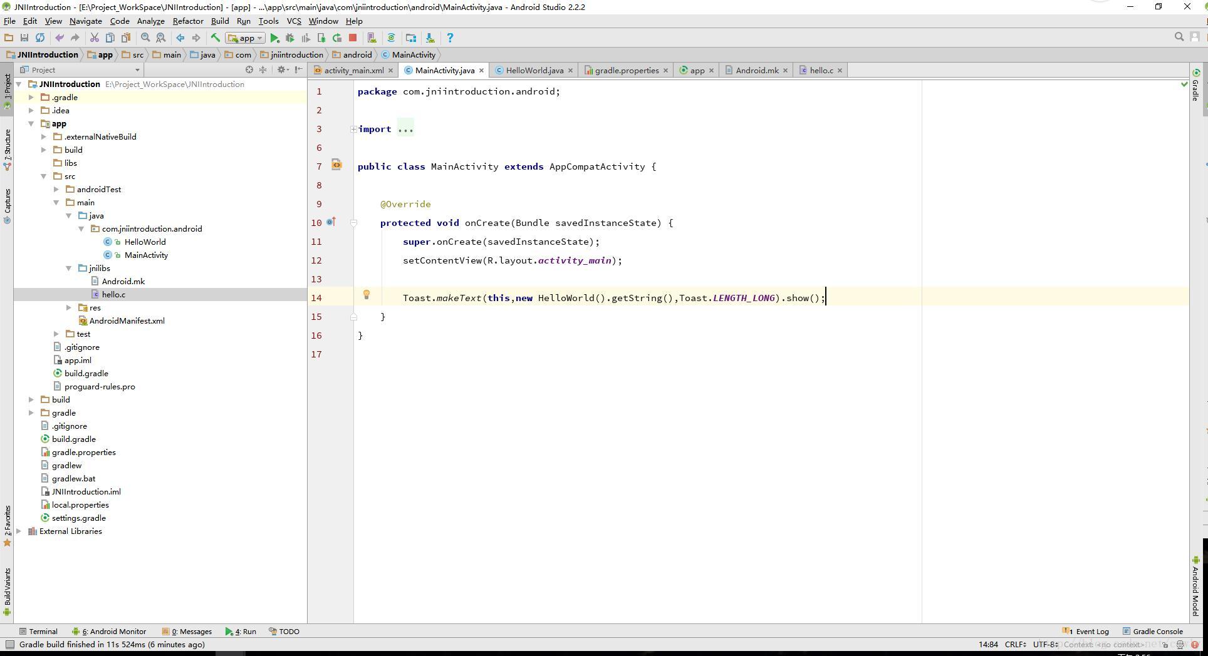Expand the .idea folder
The width and height of the screenshot is (1208, 656).
point(31,110)
